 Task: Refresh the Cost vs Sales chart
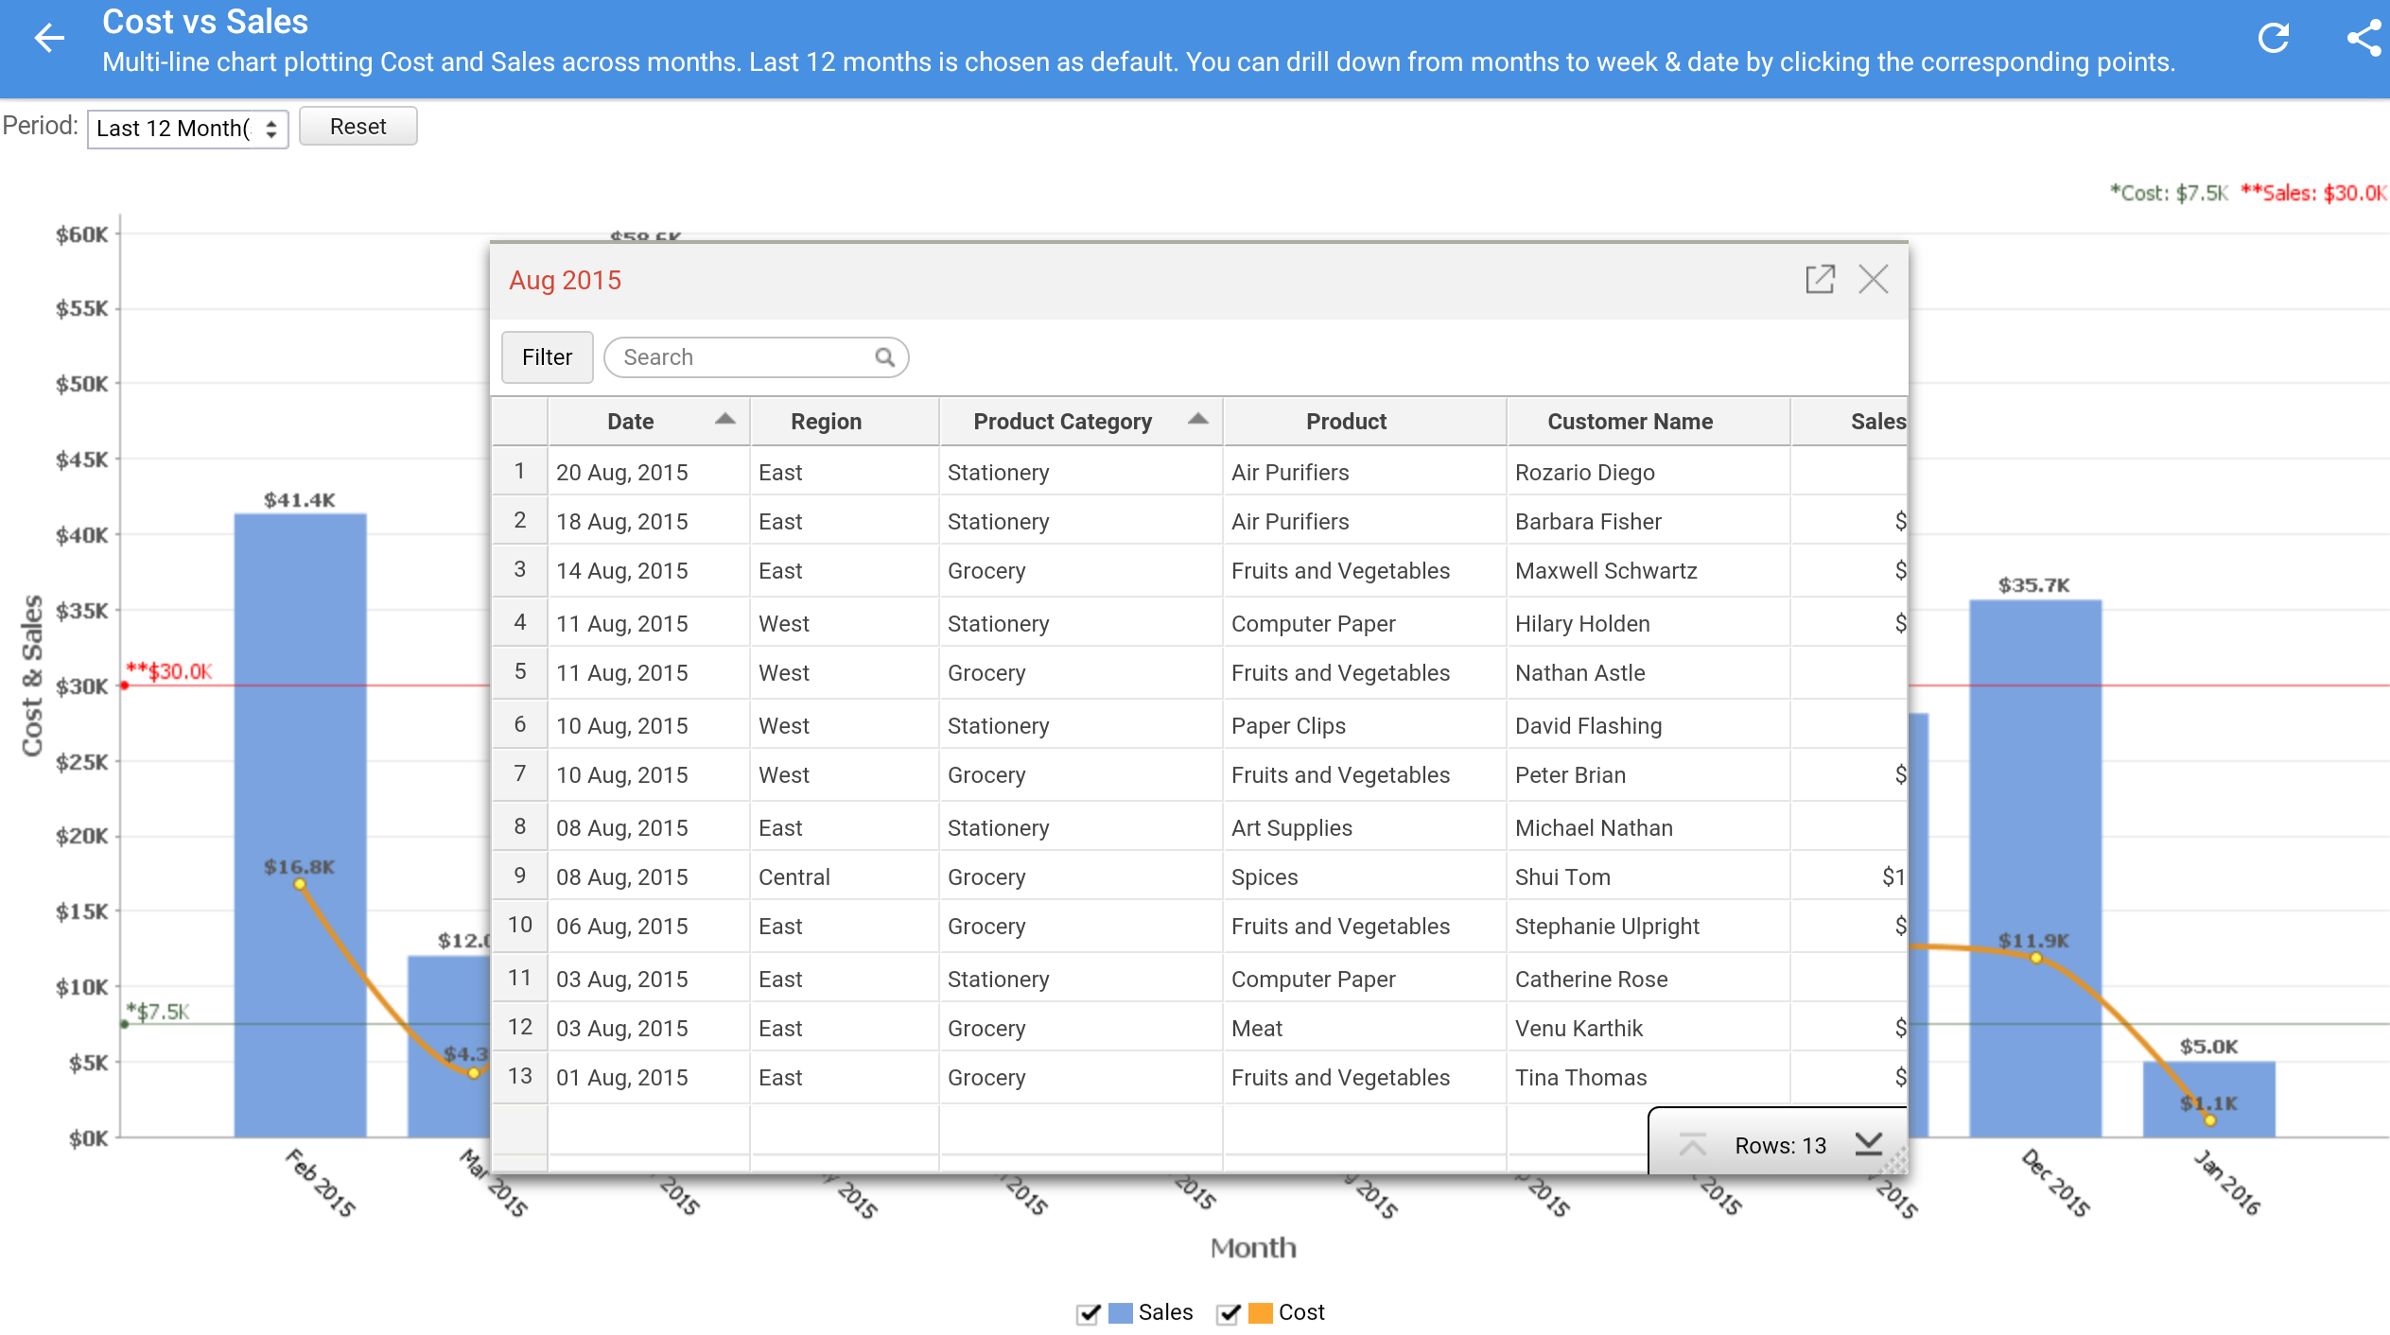coord(2273,38)
